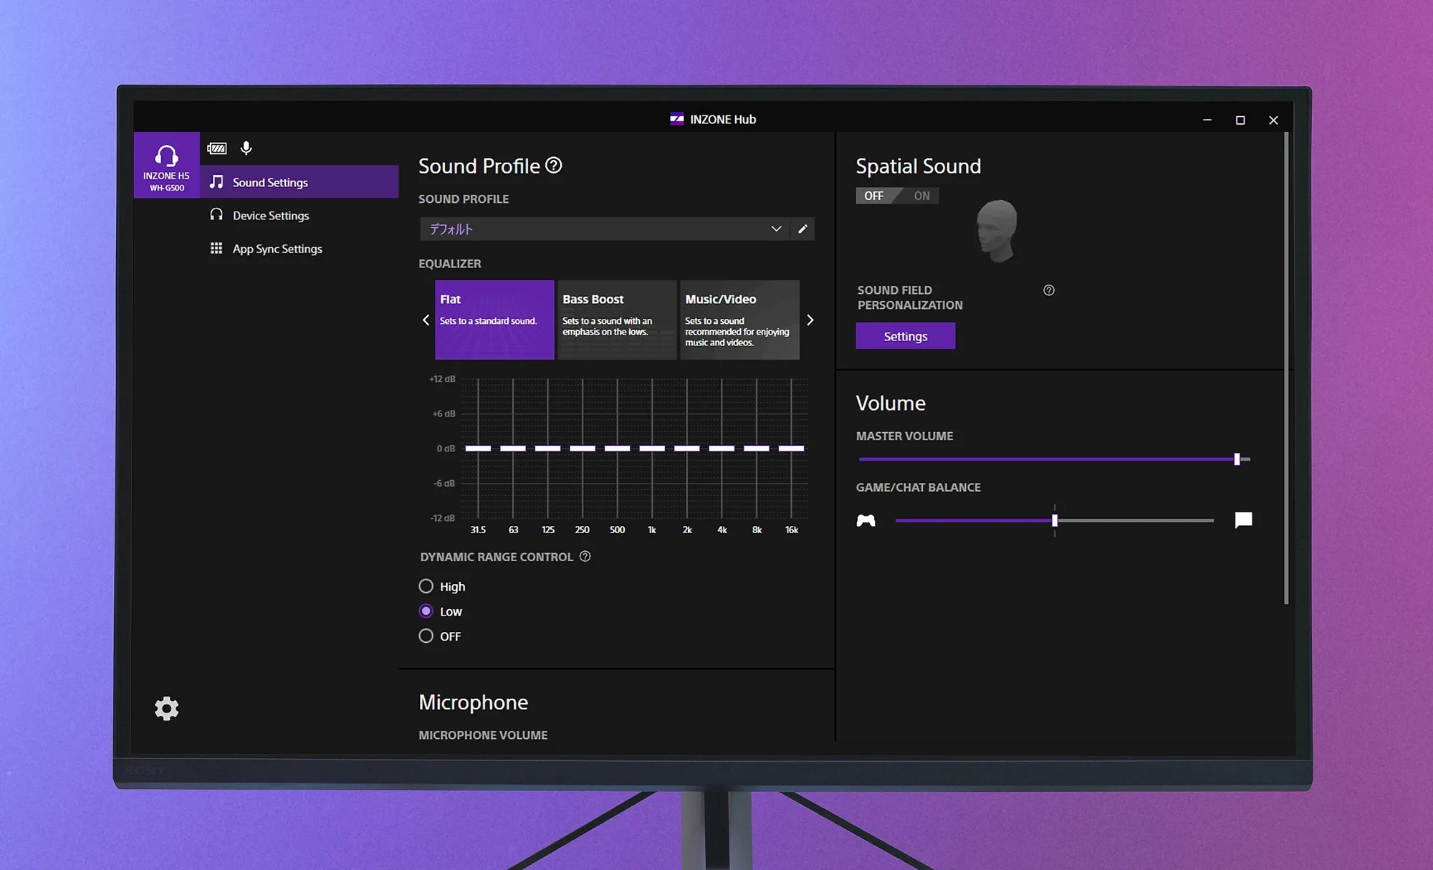Click the game controller balance icon
Screen dimensions: 1433x870
[x=866, y=521]
